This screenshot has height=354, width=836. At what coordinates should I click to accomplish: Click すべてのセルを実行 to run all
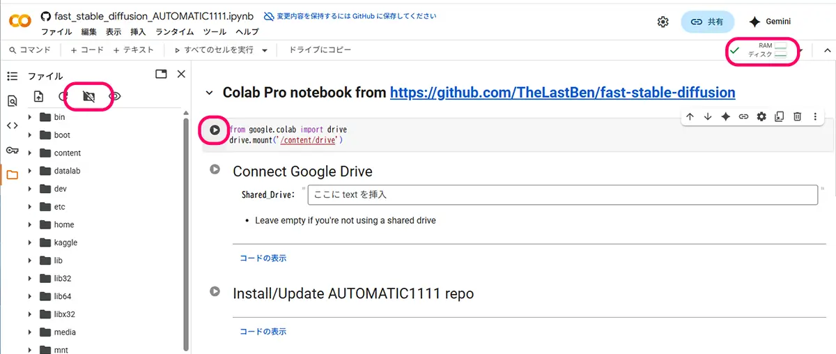(212, 50)
